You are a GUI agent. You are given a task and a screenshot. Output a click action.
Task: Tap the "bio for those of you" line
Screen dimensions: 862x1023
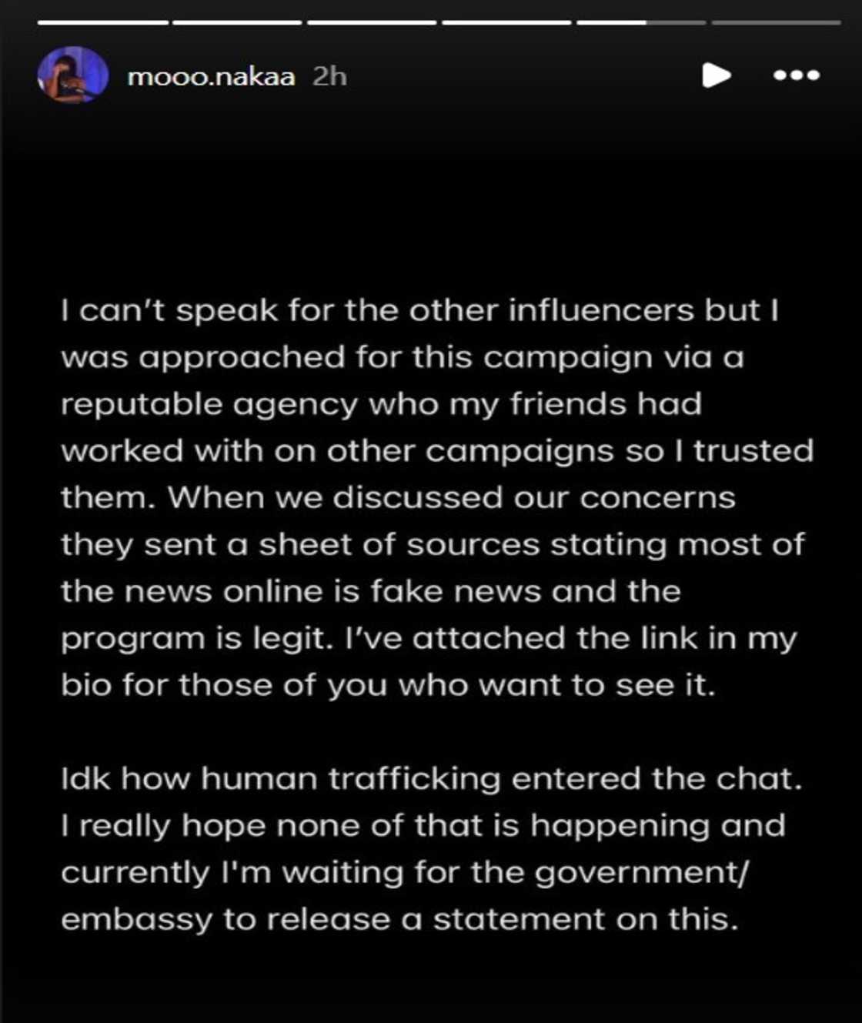388,685
